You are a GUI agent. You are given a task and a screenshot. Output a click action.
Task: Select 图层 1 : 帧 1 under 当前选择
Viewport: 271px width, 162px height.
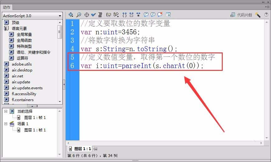pos(35,117)
